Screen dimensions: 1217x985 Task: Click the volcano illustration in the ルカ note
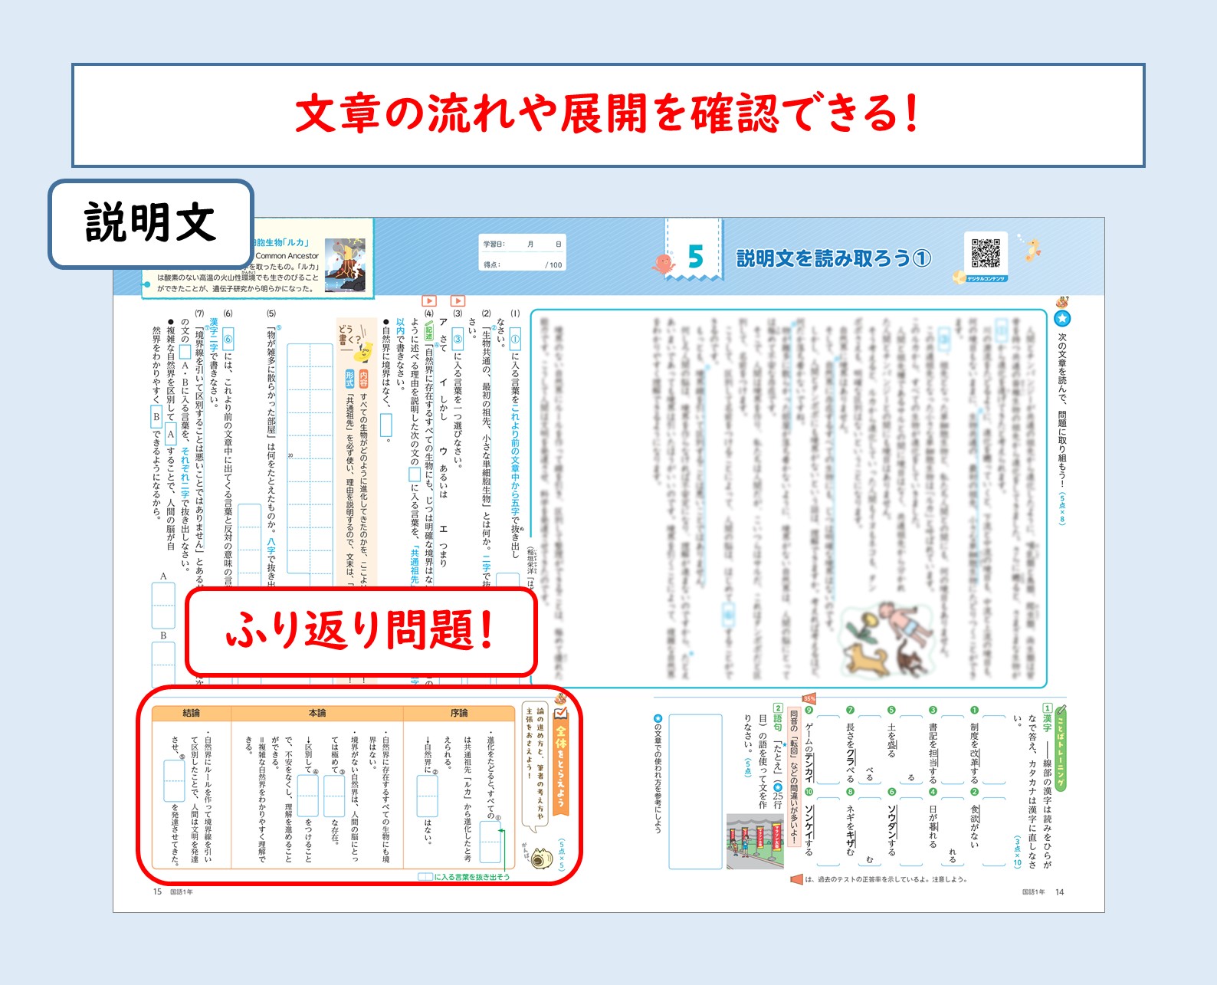click(345, 264)
